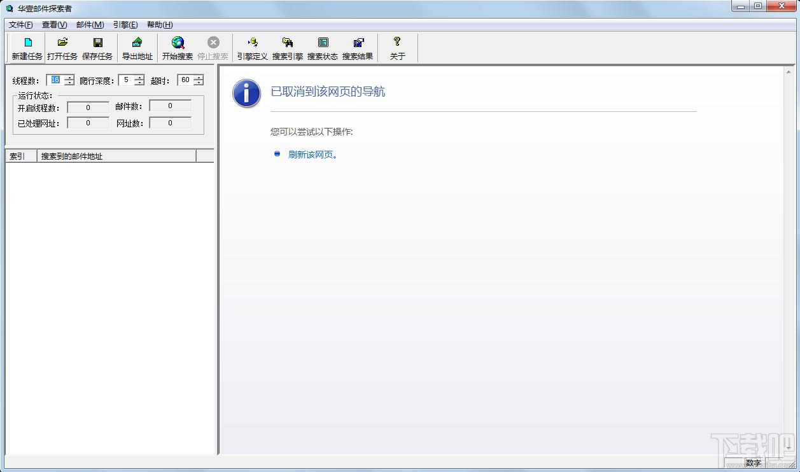
Task: Click the 邮件数 status field
Action: [171, 106]
